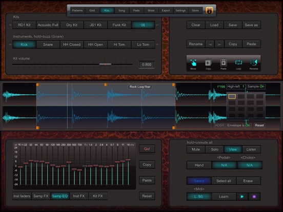Image resolution: width=283 pixels, height=212 pixels.
Task: Click the Reverse sample icon
Action: pyautogui.click(x=254, y=62)
